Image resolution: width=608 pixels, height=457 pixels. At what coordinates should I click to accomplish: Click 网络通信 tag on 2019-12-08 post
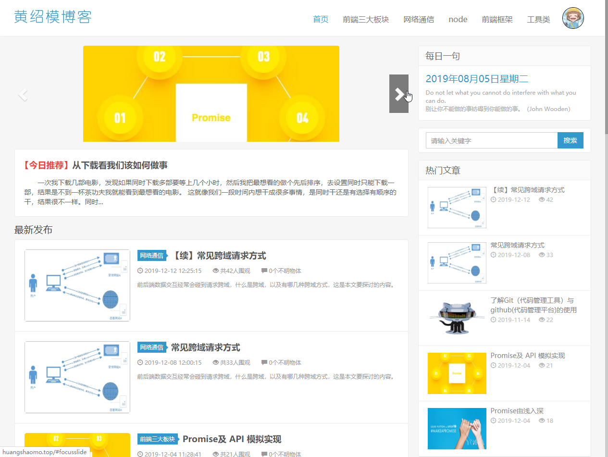[152, 347]
